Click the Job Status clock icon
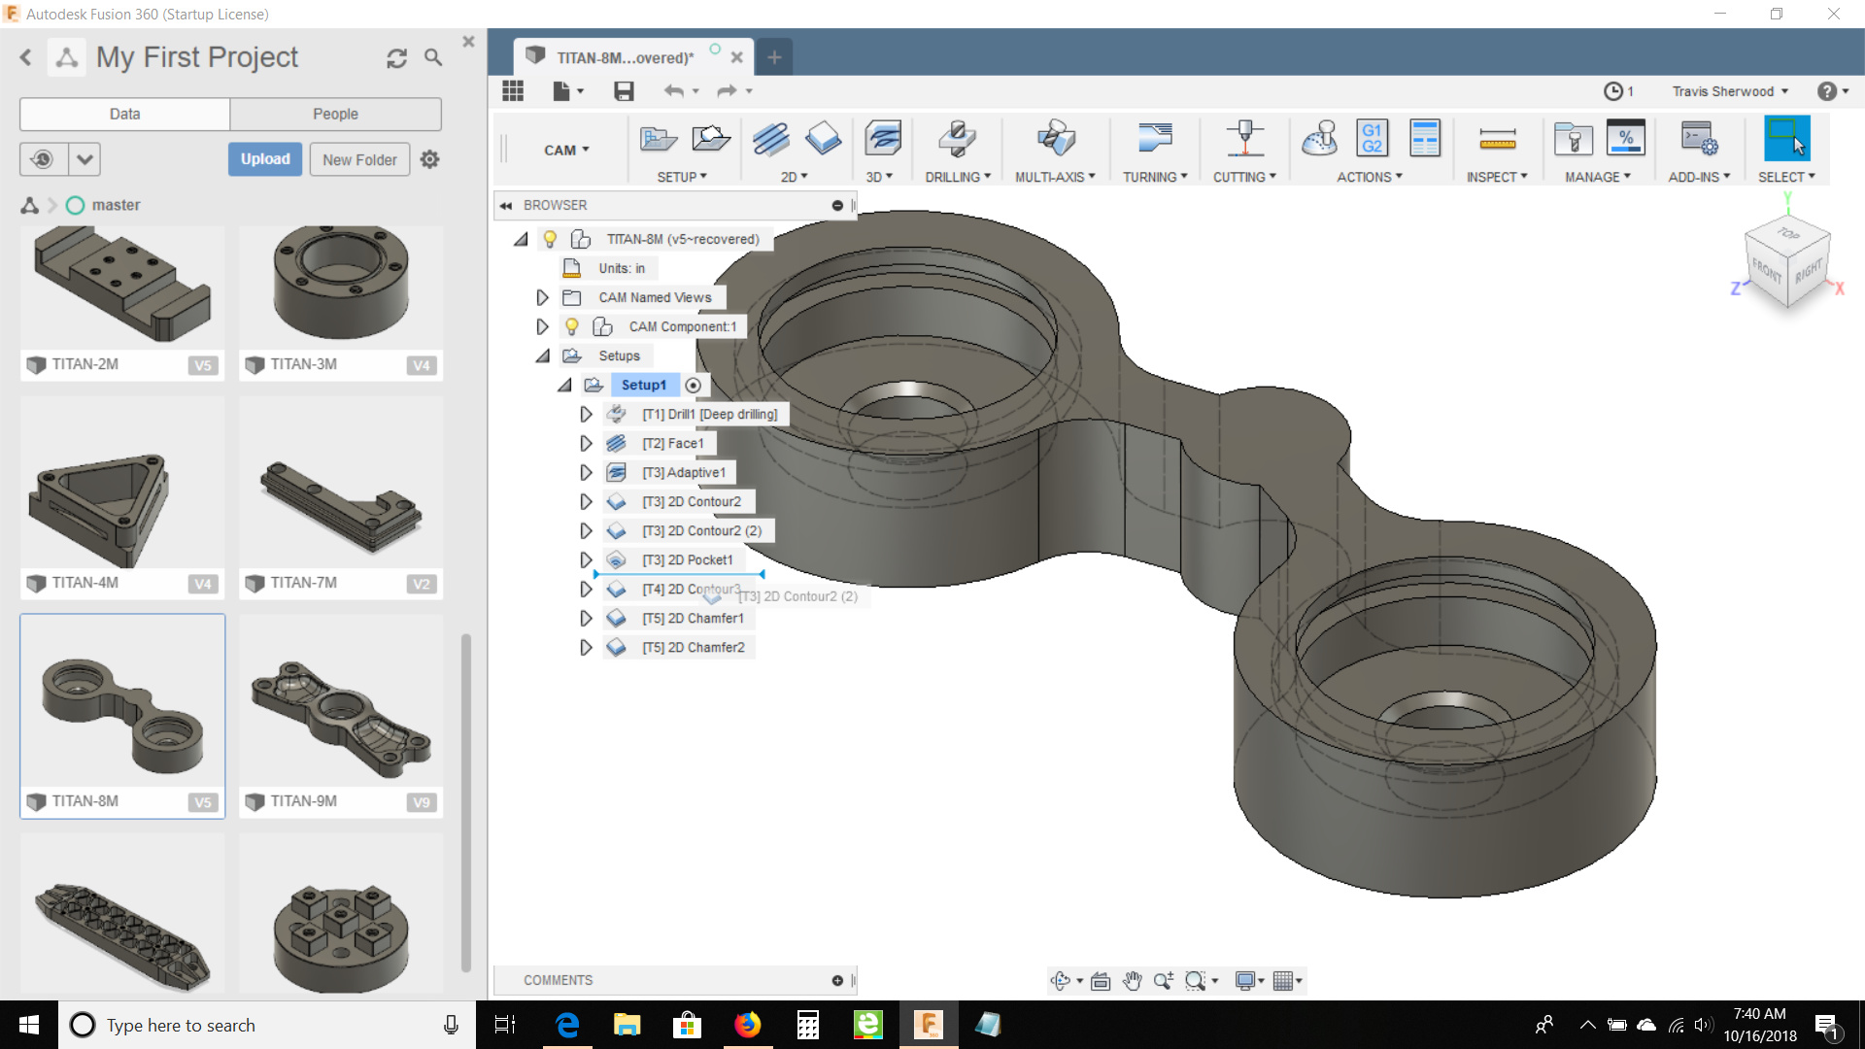 [1612, 91]
